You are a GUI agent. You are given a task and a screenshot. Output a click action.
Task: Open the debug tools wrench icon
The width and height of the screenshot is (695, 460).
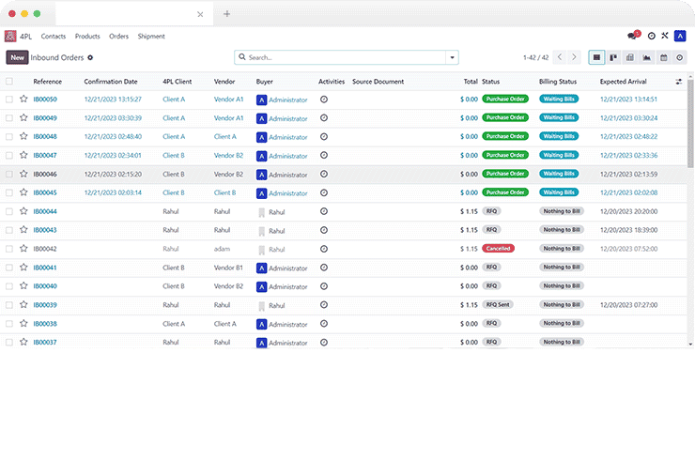pos(665,36)
